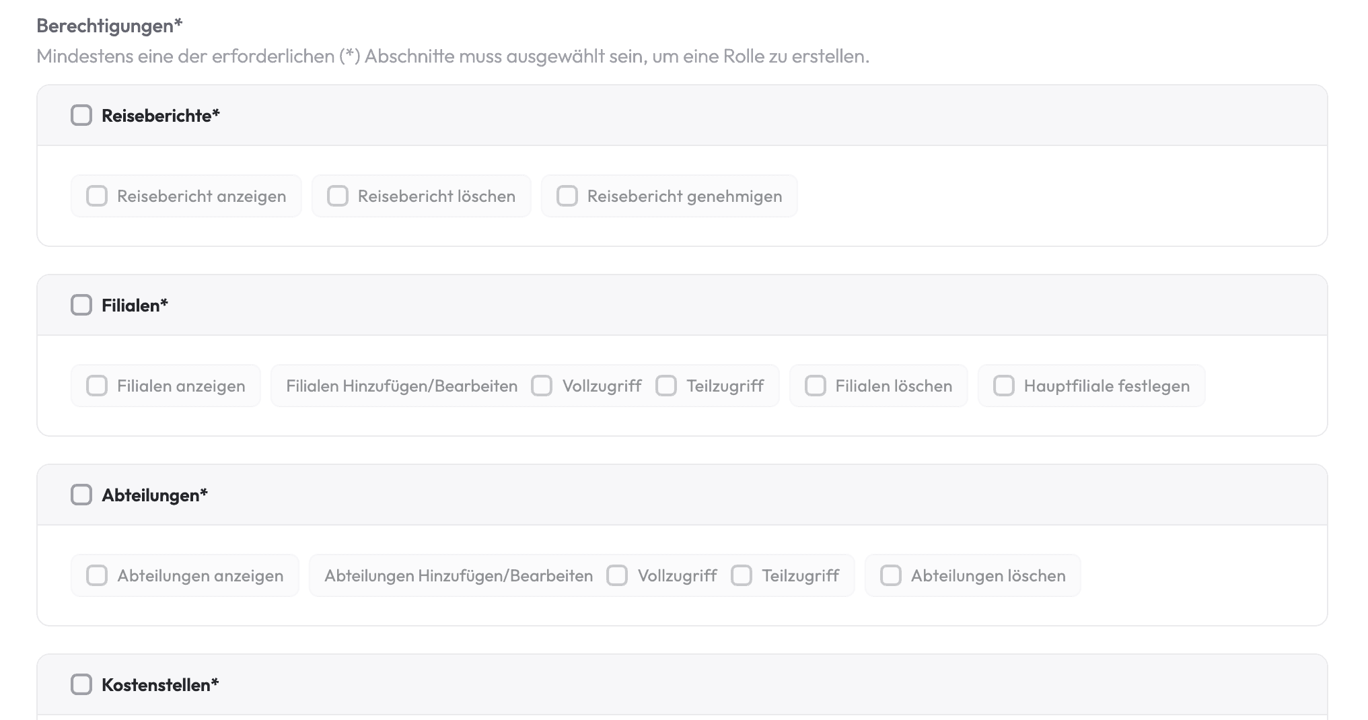Click the 'Filialen*' section heading label

point(135,305)
